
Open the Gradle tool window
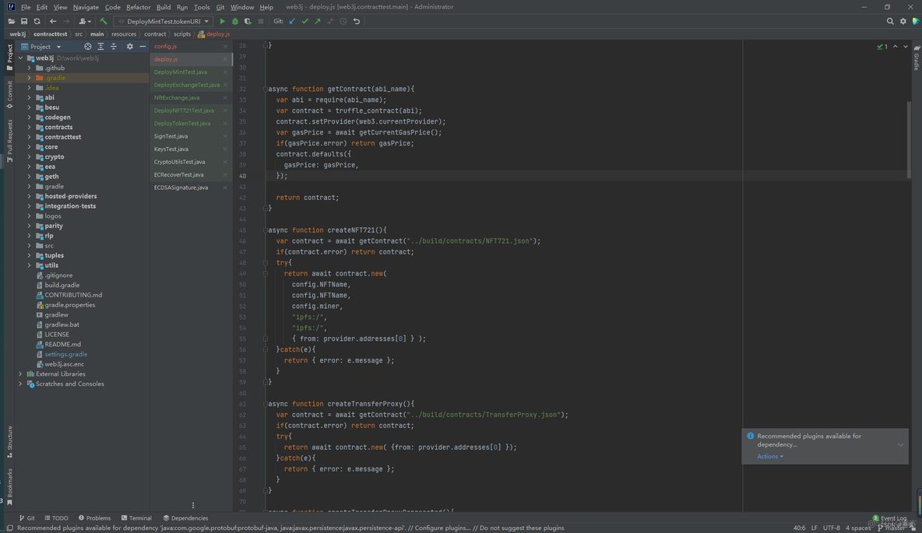point(916,58)
